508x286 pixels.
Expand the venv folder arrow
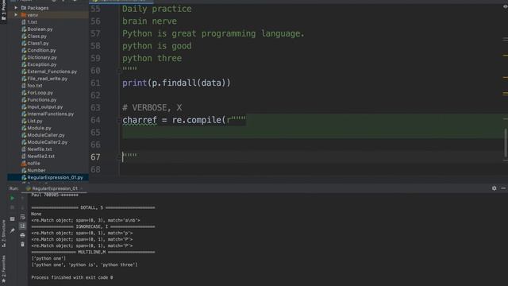tap(16, 14)
